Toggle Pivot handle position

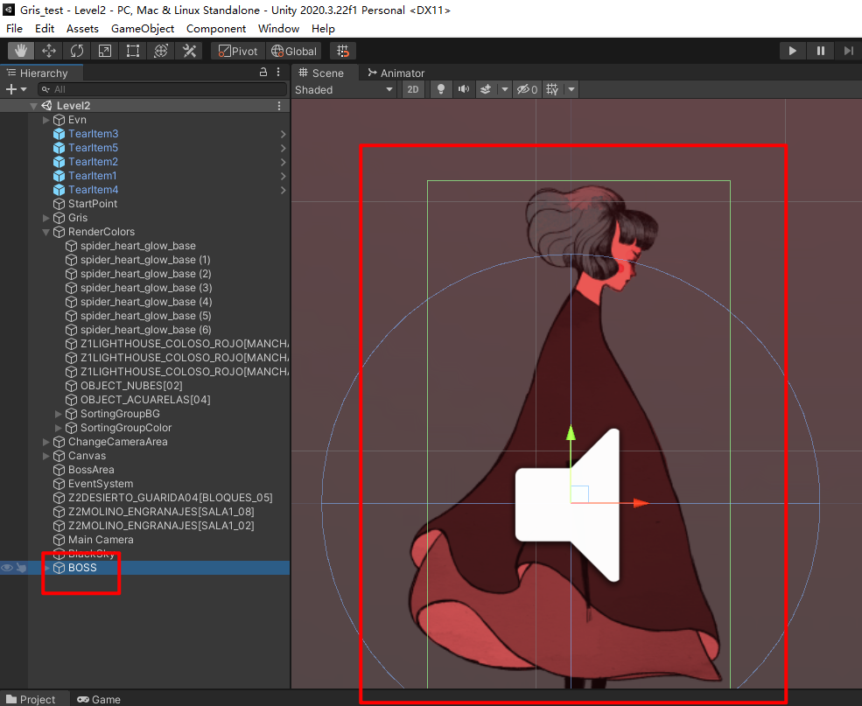click(238, 51)
